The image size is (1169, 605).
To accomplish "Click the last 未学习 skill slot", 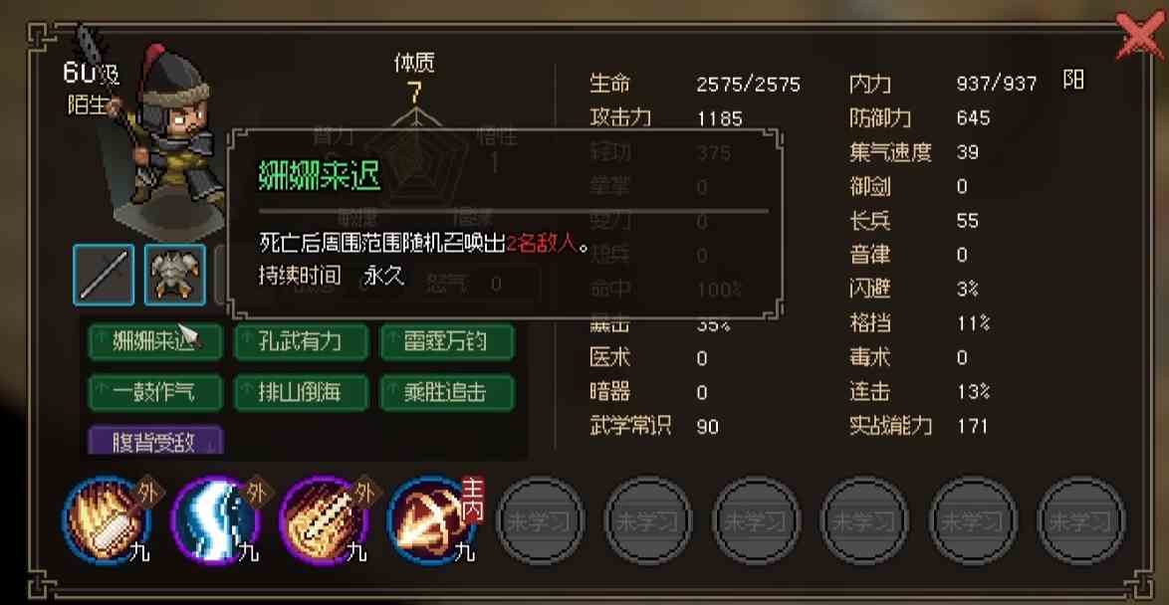I will [x=1081, y=520].
